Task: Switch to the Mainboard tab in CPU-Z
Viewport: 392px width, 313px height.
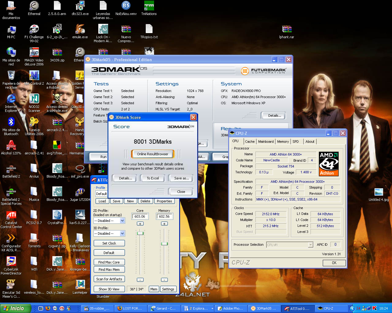Action: click(x=266, y=142)
